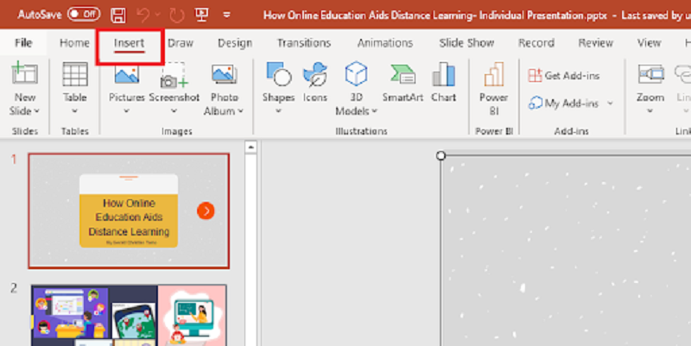The image size is (691, 346).
Task: Insert a SmartArt graphic
Action: pos(403,82)
